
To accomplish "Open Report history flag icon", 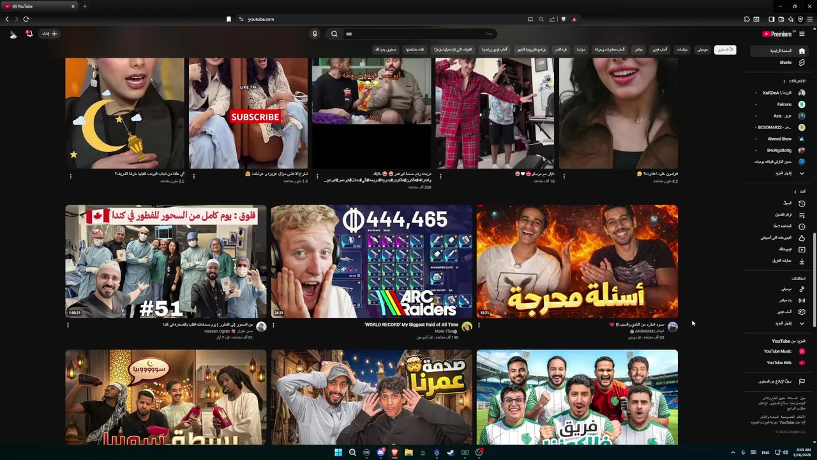I will [x=802, y=381].
